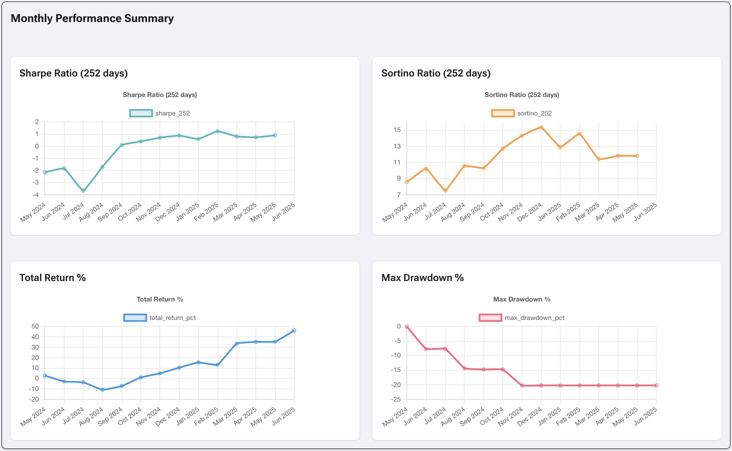Image resolution: width=732 pixels, height=451 pixels.
Task: Select the lowest Sharpe point at Jul 2024
Action: 83,191
